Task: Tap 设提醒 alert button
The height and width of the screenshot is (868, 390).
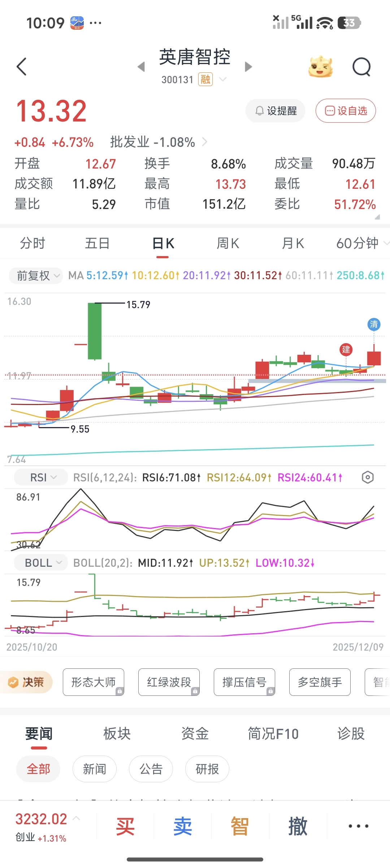Action: tap(276, 111)
